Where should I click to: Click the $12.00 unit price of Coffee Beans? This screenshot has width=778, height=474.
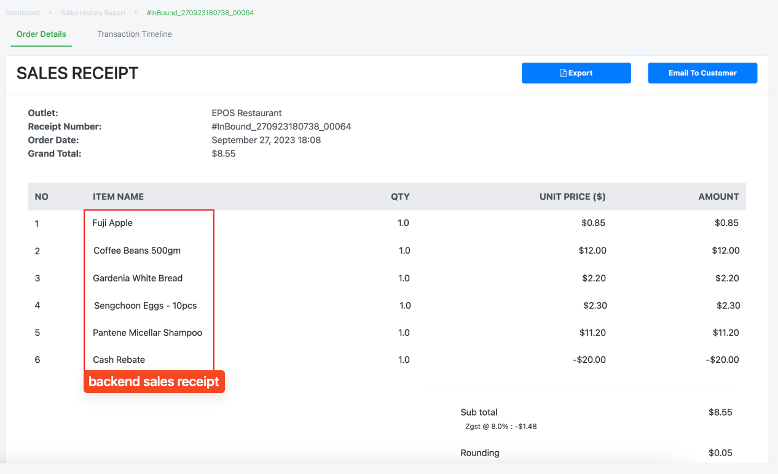tap(592, 251)
